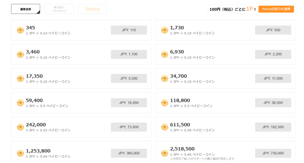Click the JPY. 730,000 price button

273,153
